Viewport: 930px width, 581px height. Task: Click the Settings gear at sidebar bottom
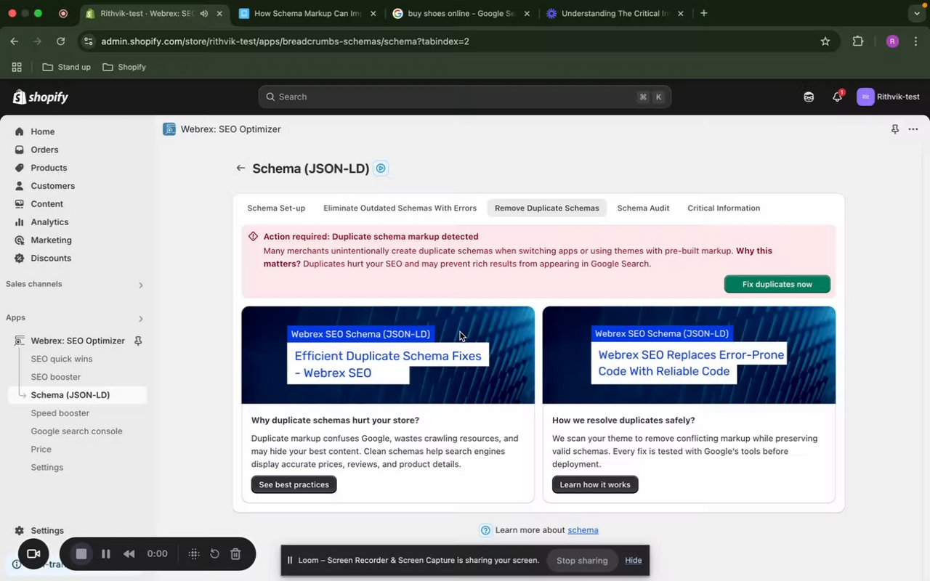[19, 531]
